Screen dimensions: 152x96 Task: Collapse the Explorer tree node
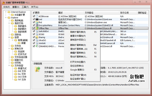pyautogui.click(x=6, y=18)
